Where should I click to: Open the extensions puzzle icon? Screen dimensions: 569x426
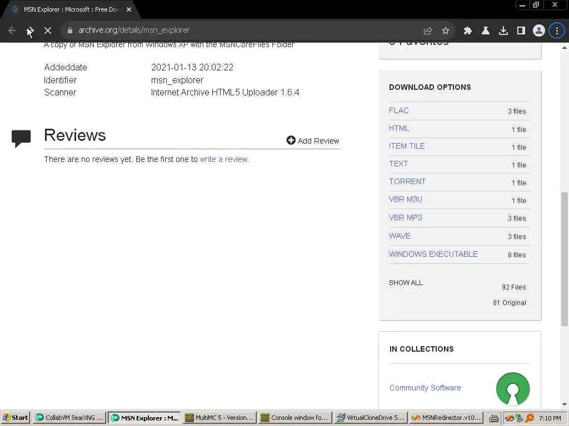coord(468,31)
